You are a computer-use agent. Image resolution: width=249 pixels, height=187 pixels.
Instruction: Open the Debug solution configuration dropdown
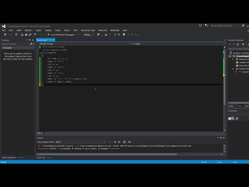(x=88, y=35)
